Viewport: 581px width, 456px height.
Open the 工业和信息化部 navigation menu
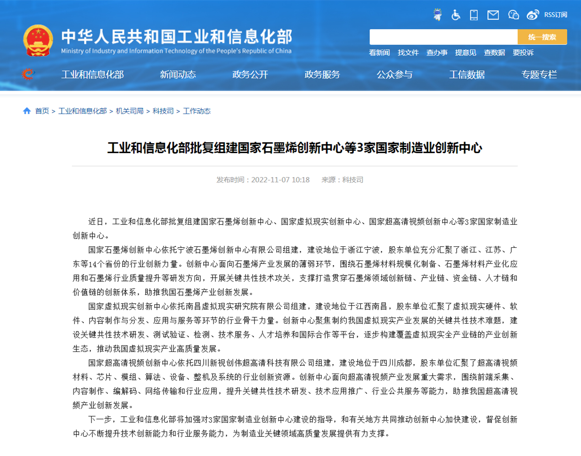(x=92, y=74)
